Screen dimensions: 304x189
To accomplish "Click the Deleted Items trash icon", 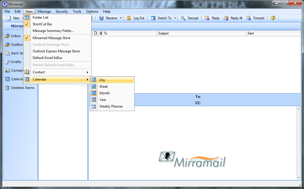I will pos(7,88).
